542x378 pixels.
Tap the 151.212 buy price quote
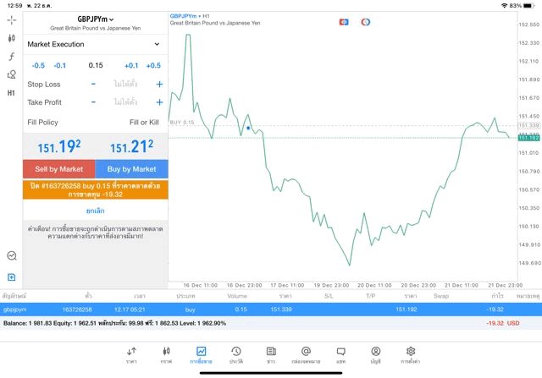[132, 146]
